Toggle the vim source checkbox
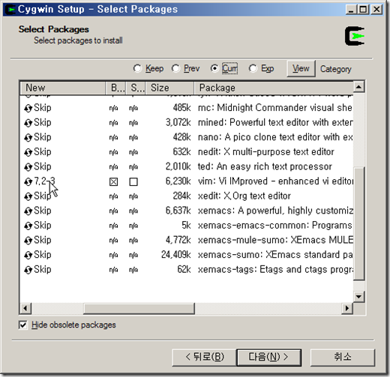Screen dimensions: 390x377 133,181
